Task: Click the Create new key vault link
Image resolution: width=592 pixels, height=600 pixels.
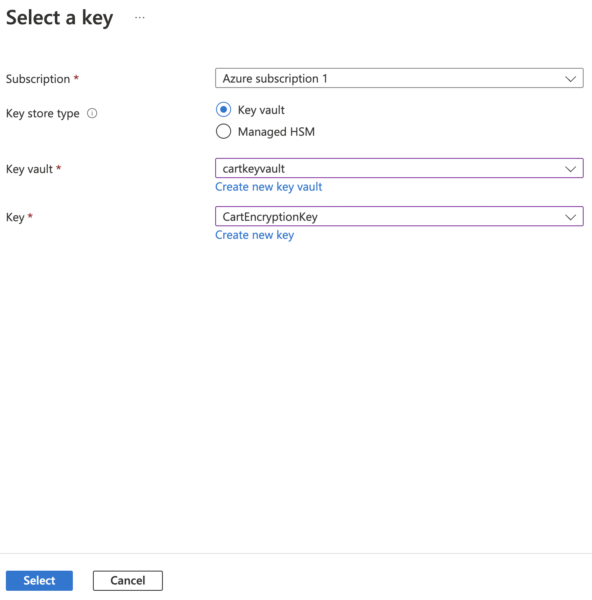Action: (268, 186)
